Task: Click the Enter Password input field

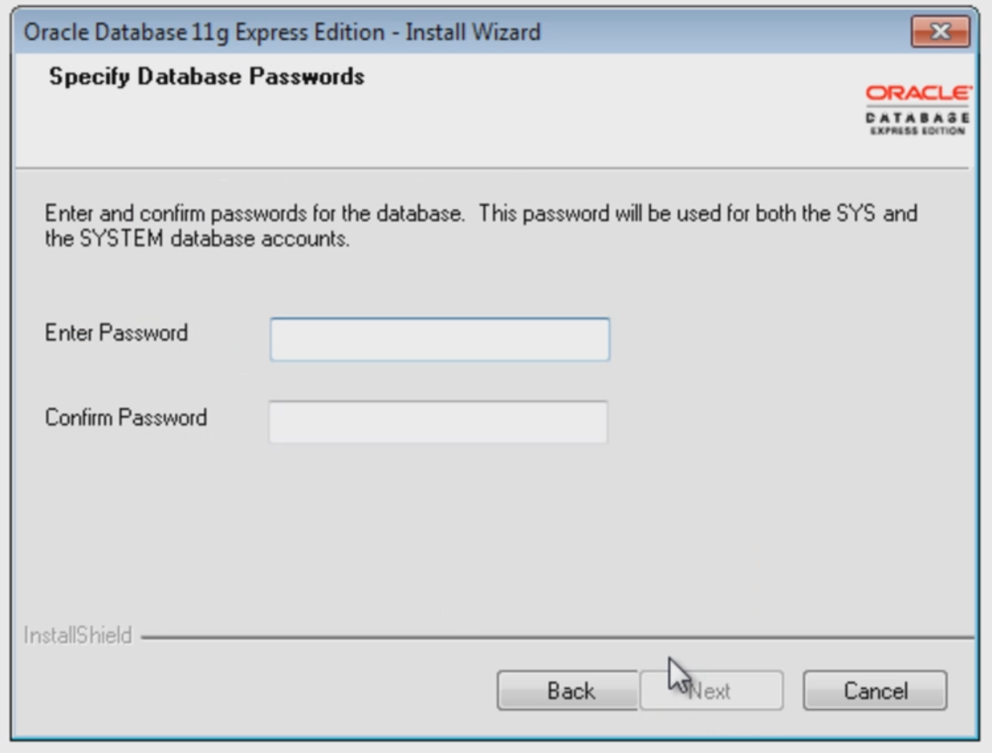Action: [x=440, y=339]
